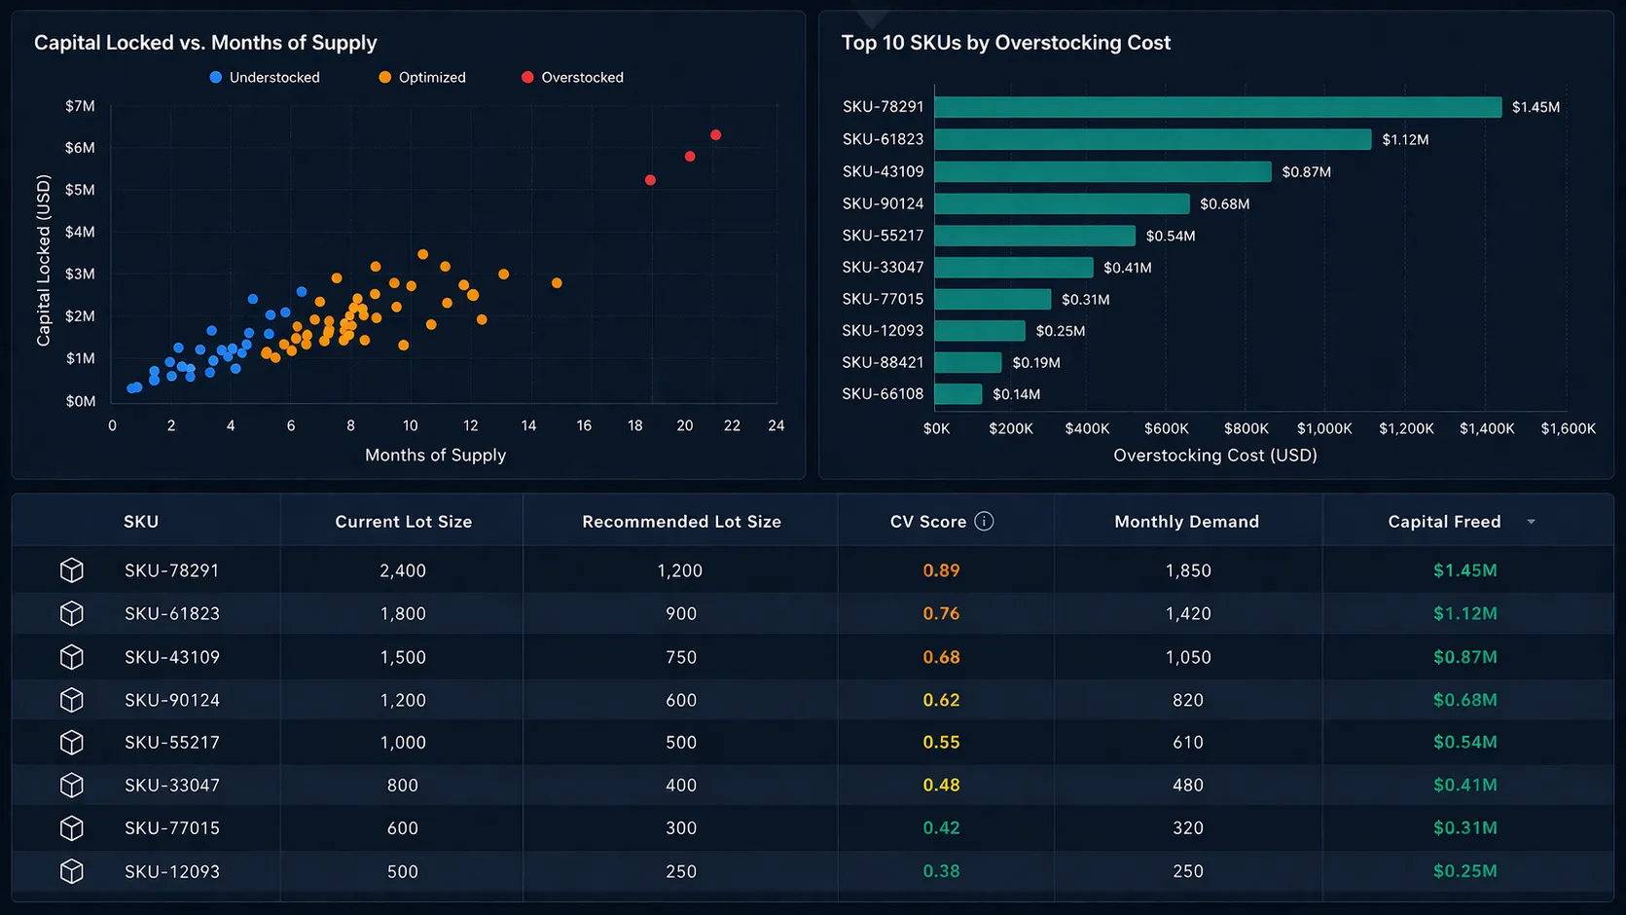Open the Capital Freed sort dropdown
Image resolution: width=1626 pixels, height=915 pixels.
point(1530,521)
